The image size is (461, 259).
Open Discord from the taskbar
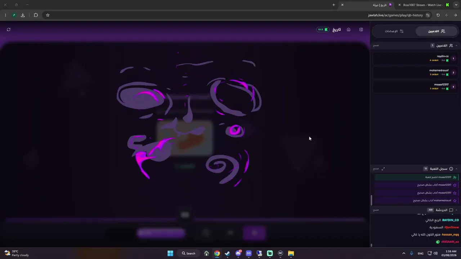(238, 253)
